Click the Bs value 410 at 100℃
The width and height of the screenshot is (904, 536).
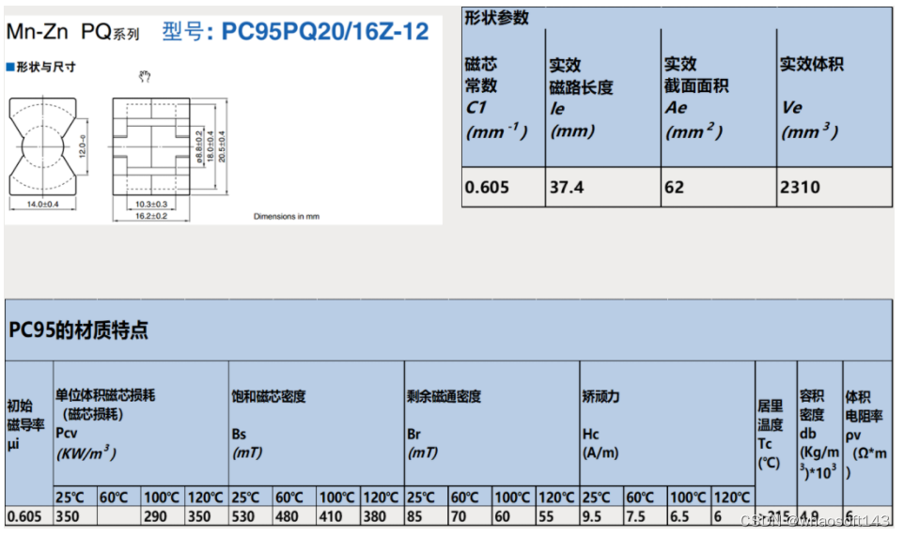(331, 516)
